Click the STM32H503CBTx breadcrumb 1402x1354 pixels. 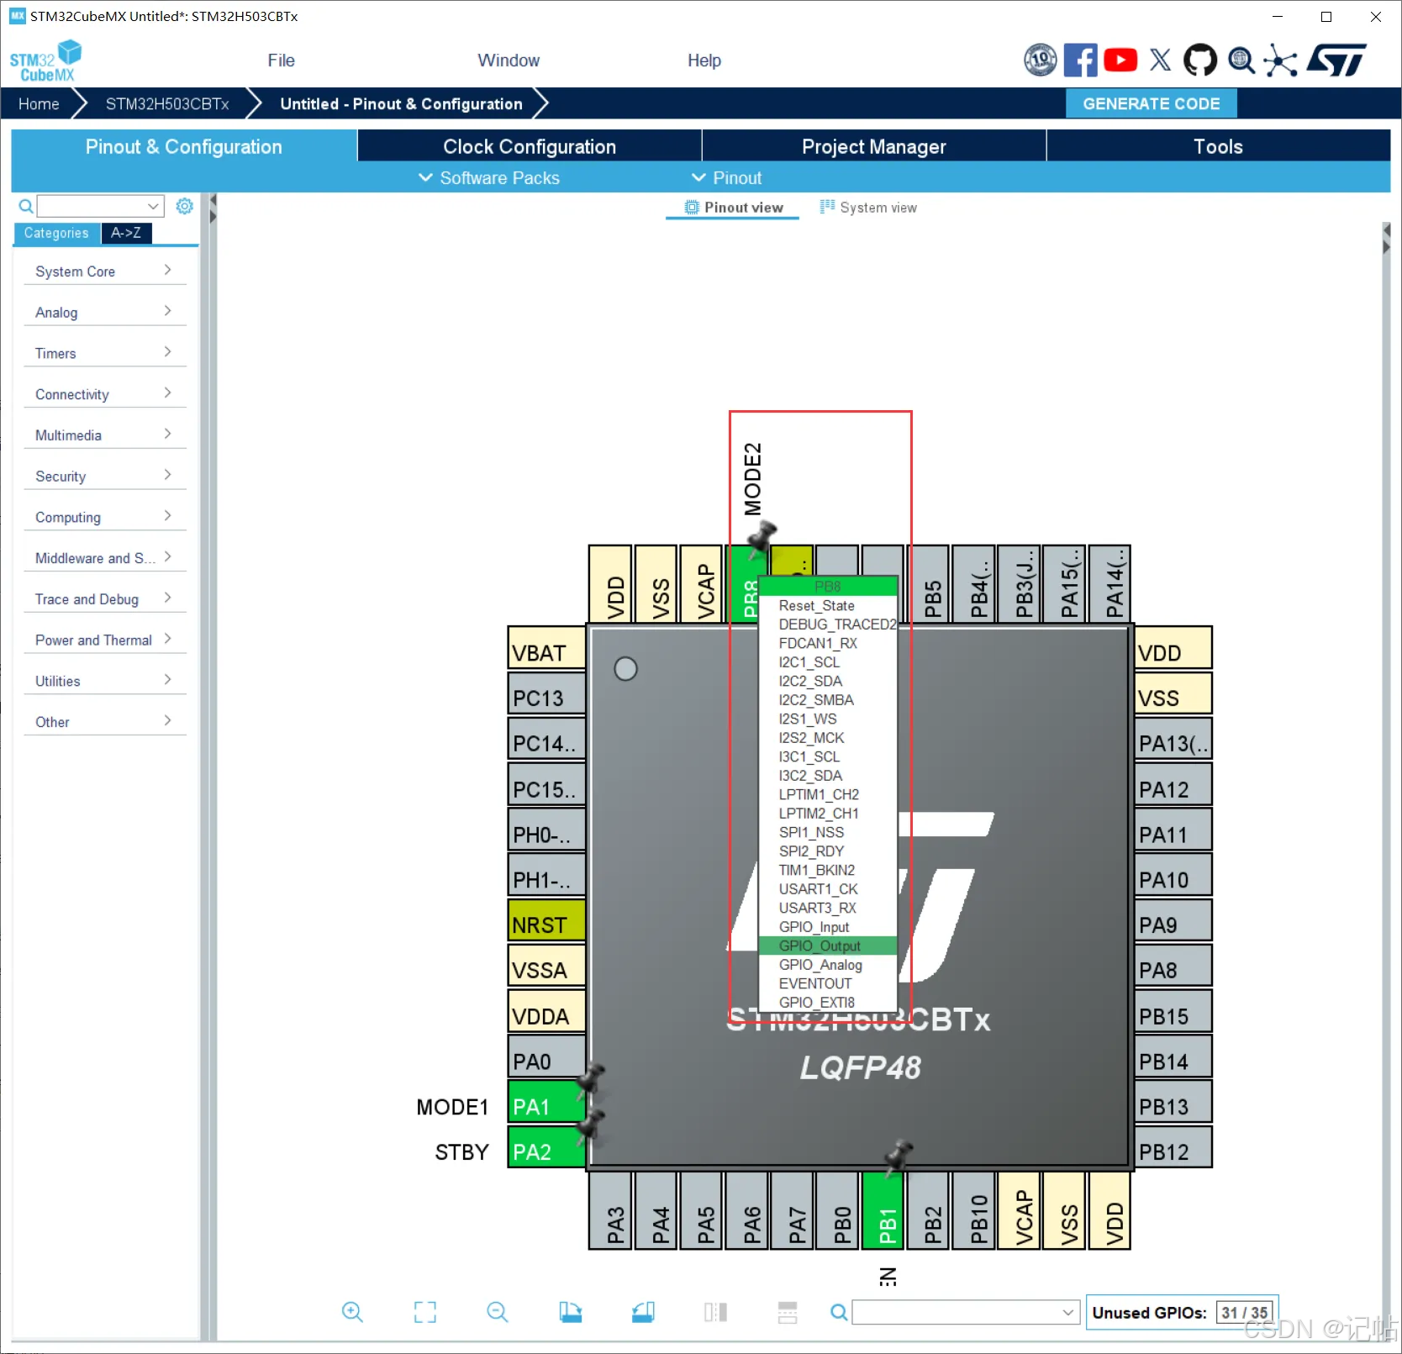[x=167, y=103]
